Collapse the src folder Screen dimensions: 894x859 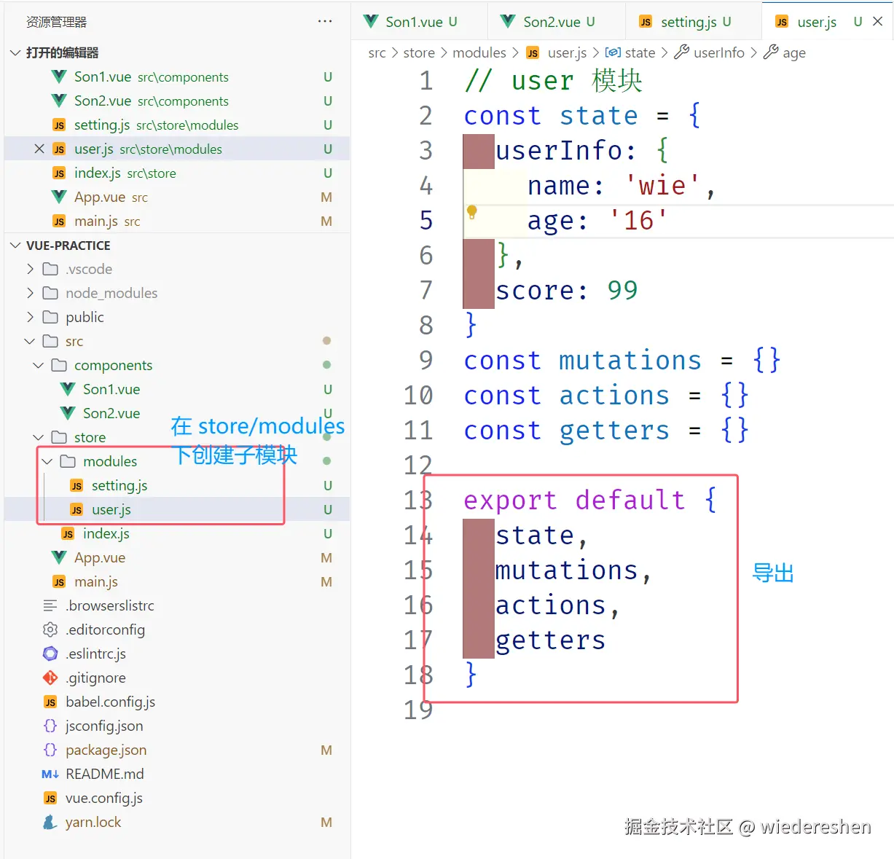click(30, 341)
